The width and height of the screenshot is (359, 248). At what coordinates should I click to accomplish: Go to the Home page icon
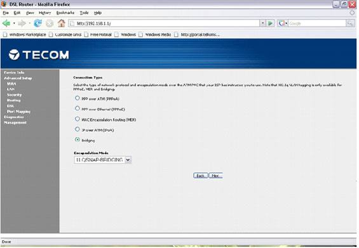point(62,23)
